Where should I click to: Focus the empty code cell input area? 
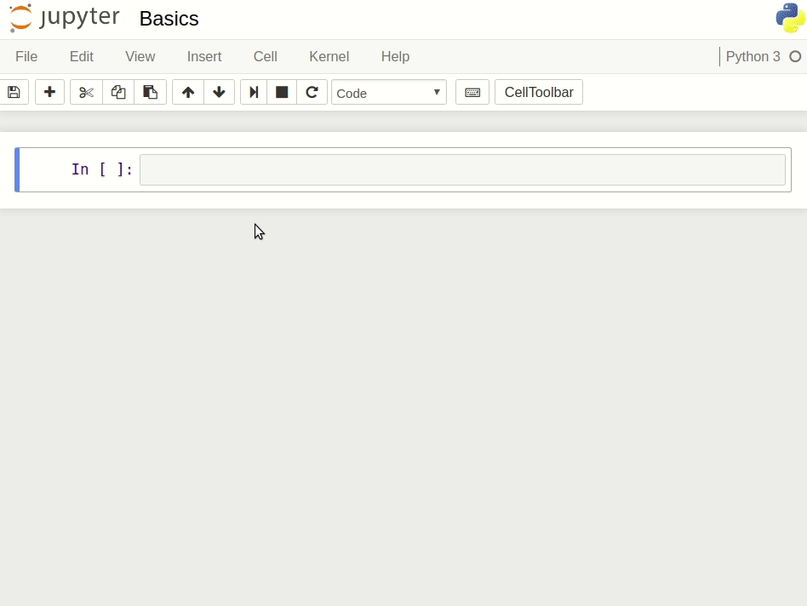[x=462, y=169]
